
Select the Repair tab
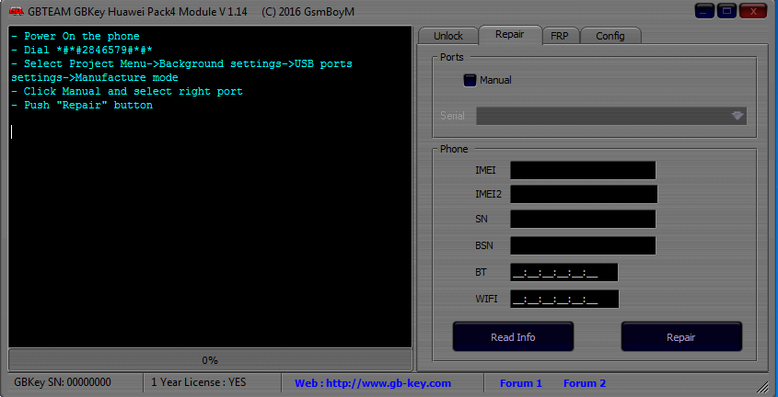(509, 34)
